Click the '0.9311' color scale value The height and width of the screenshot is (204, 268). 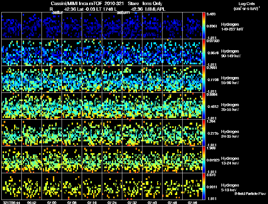(x=212, y=187)
